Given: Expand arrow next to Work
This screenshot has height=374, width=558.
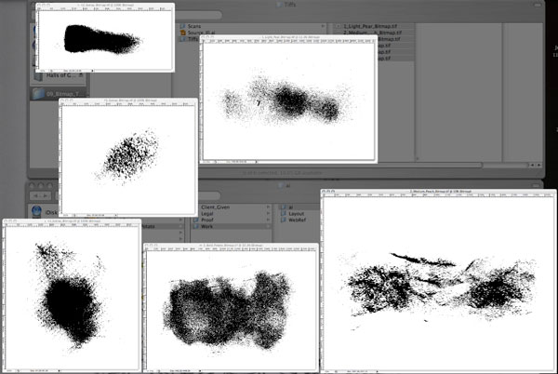Looking at the screenshot, I should coord(268,226).
